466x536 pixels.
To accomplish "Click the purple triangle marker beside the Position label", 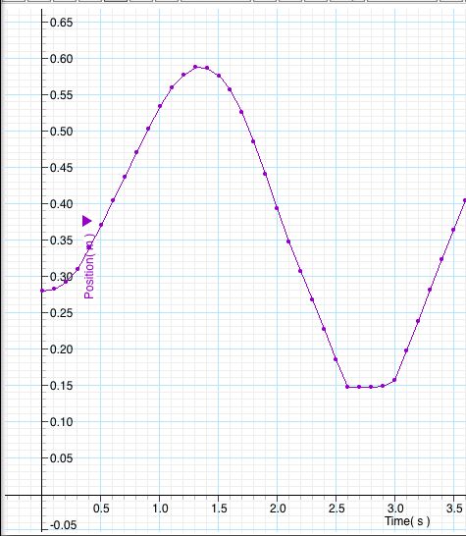I will [x=87, y=221].
